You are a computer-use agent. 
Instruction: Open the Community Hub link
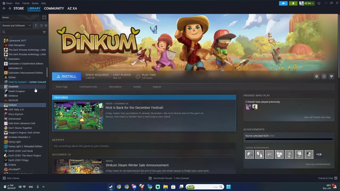click(88, 87)
